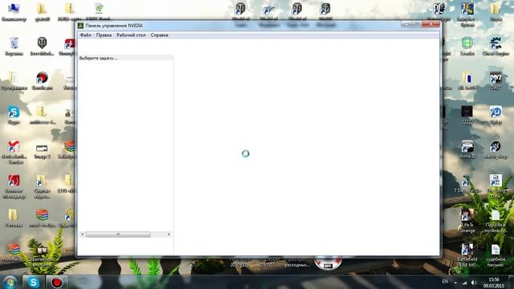The image size is (514, 289).
Task: Select the Uplay desktop shortcut
Action: click(x=496, y=115)
